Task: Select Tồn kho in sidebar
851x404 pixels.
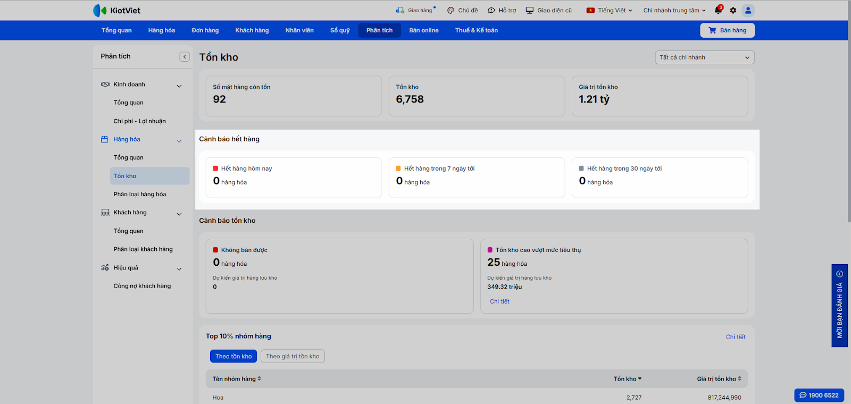Action: click(x=149, y=176)
